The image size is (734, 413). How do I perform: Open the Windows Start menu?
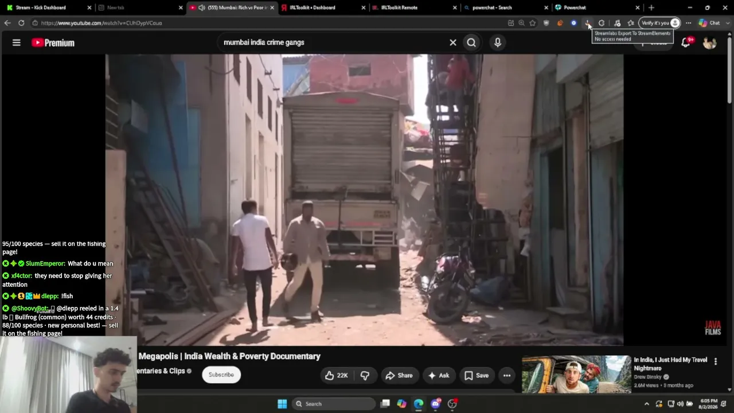[x=282, y=404]
